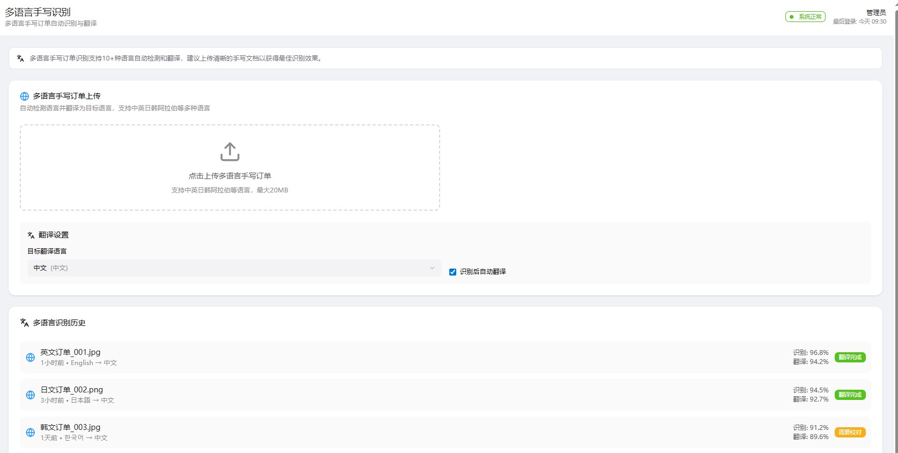The width and height of the screenshot is (898, 453).
Task: Click translate icon beside 翻译设置
Action: tap(31, 235)
